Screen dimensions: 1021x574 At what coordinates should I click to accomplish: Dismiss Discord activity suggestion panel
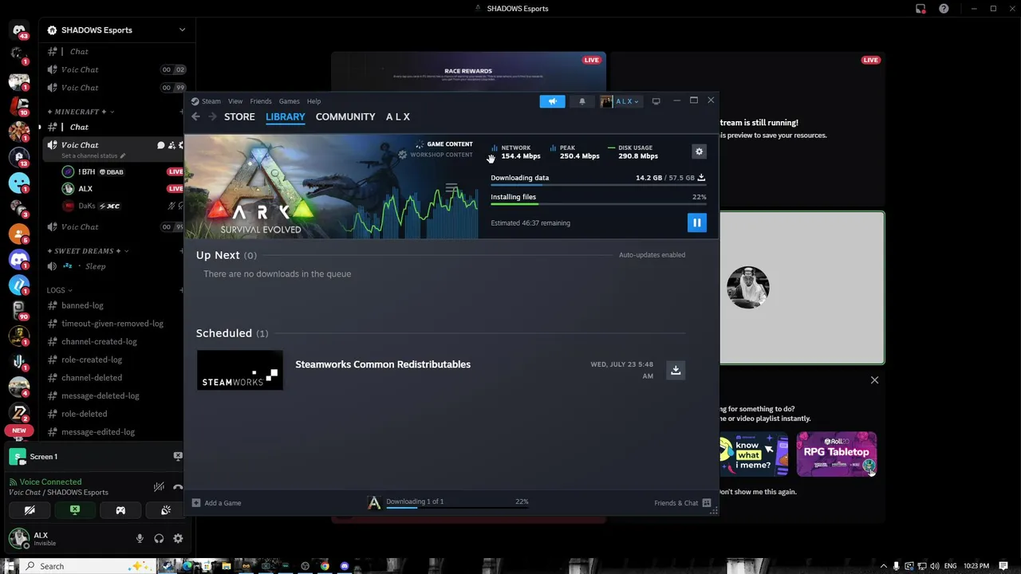874,380
